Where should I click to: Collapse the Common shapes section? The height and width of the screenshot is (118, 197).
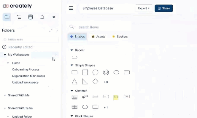(72, 91)
